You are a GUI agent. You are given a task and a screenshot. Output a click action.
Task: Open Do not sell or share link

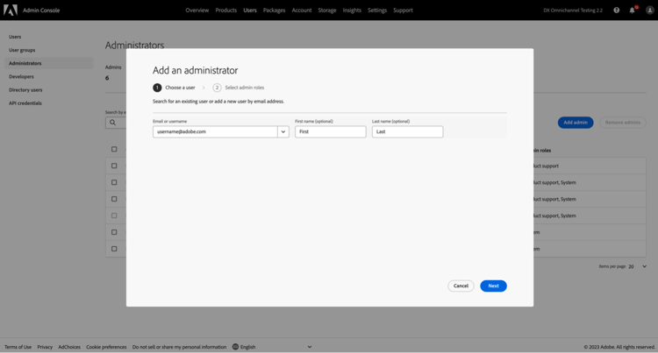[x=179, y=347]
